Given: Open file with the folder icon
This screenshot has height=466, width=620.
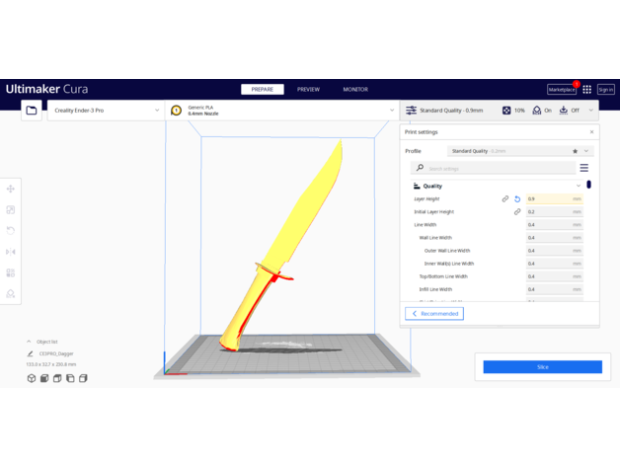Looking at the screenshot, I should pos(32,111).
